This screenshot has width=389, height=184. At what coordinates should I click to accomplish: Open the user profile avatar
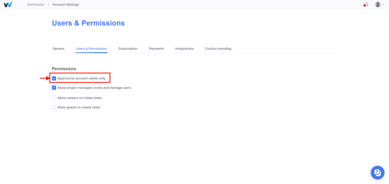click(x=378, y=5)
